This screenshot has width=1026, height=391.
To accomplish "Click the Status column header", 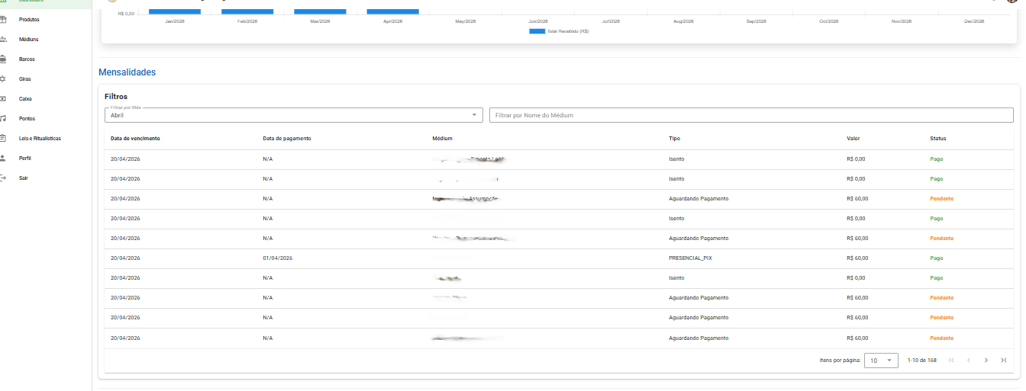I will (x=937, y=139).
